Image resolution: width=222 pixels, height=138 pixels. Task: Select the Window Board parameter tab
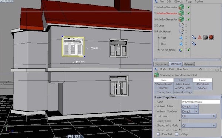pyautogui.click(x=183, y=88)
